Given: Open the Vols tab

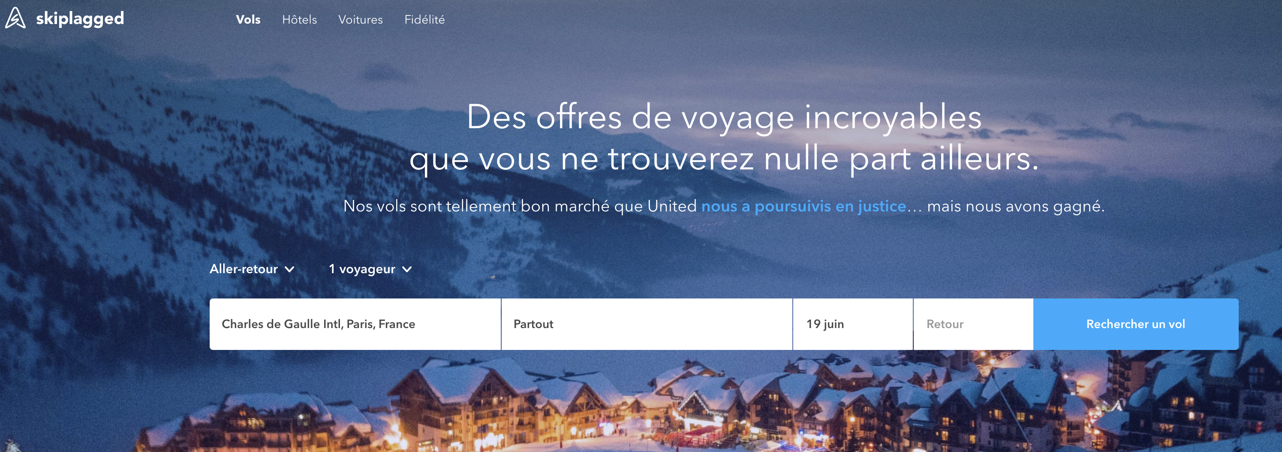Looking at the screenshot, I should pyautogui.click(x=248, y=19).
